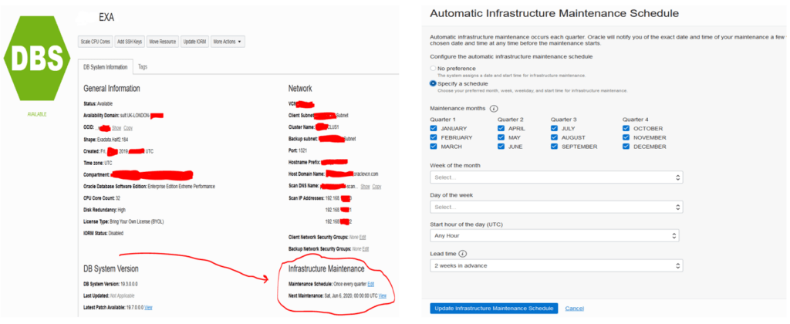
Task: View the Latest Patch Available
Action: tap(149, 307)
